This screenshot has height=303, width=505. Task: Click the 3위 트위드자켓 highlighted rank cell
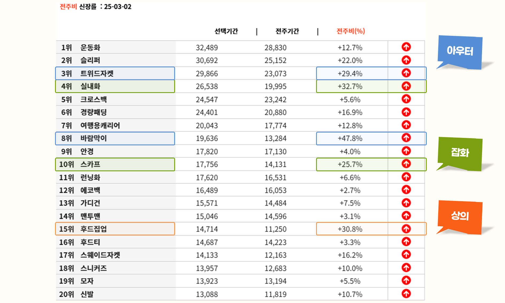[x=115, y=73]
